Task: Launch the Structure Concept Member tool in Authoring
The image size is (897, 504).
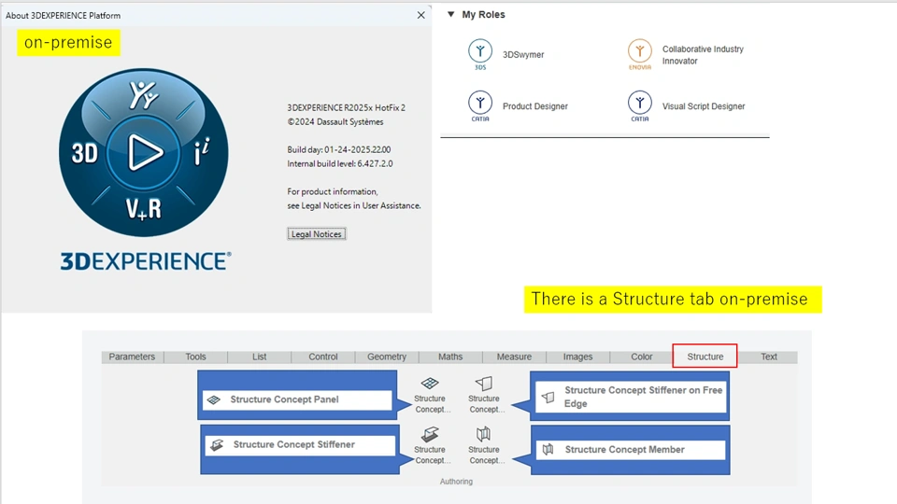Action: pyautogui.click(x=484, y=445)
